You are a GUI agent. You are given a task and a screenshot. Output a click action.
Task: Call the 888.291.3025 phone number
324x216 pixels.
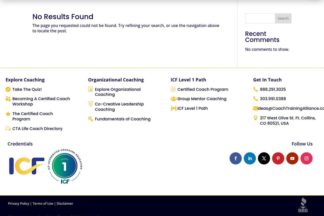pyautogui.click(x=273, y=89)
